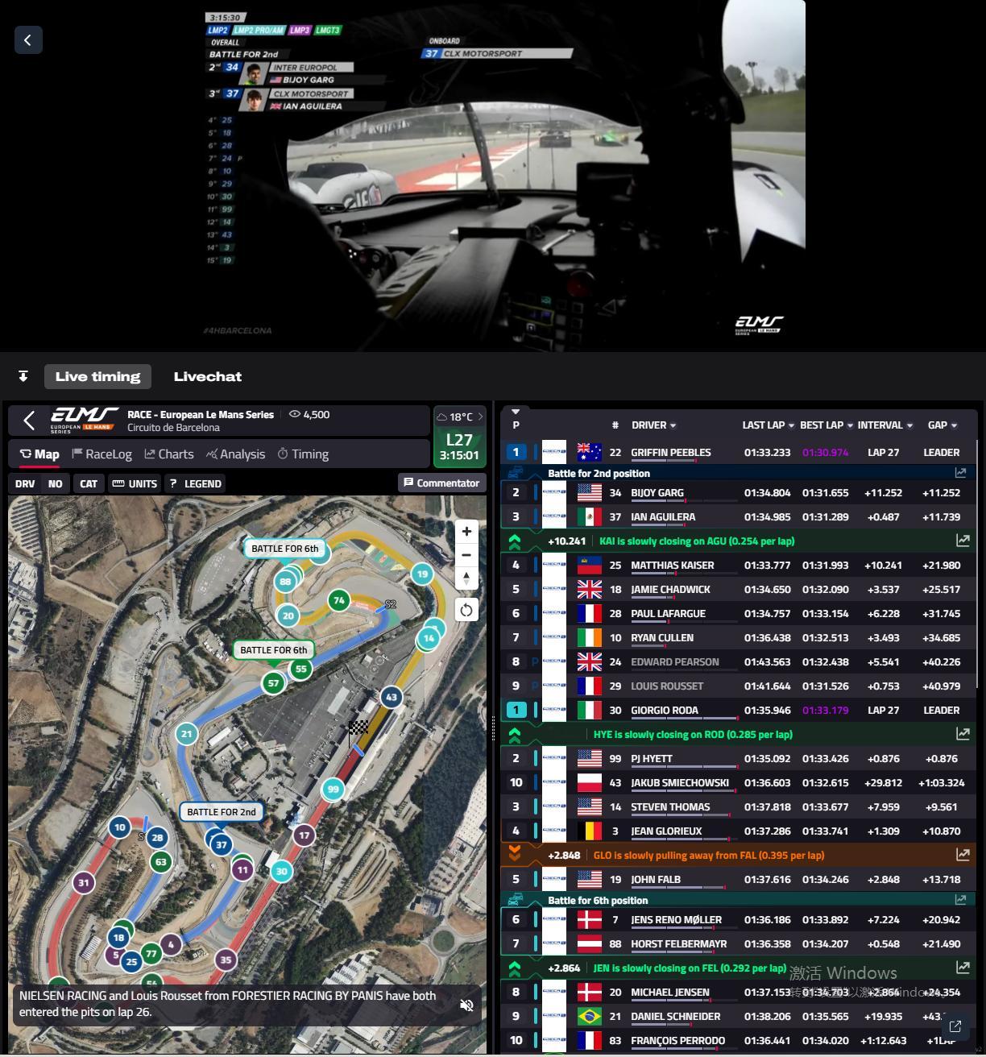Open the Charts tab
986x1057 pixels.
(169, 454)
